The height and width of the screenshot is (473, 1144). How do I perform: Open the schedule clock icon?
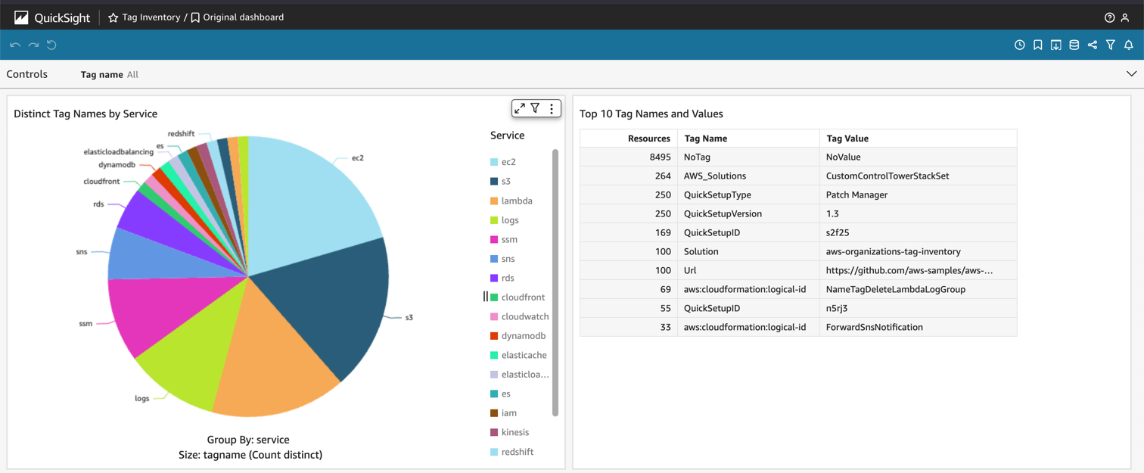(1020, 45)
